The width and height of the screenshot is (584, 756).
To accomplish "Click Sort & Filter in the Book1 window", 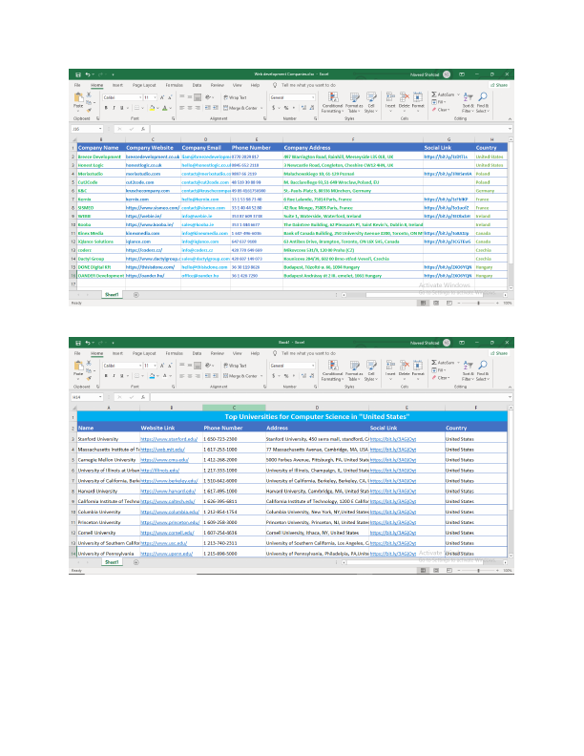I will tap(468, 370).
